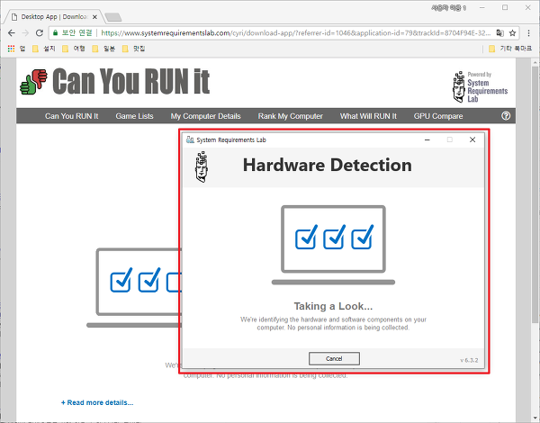Screen dimensions: 540x423
Task: Open first bookmark folder in bookmarks bar
Action: point(44,49)
